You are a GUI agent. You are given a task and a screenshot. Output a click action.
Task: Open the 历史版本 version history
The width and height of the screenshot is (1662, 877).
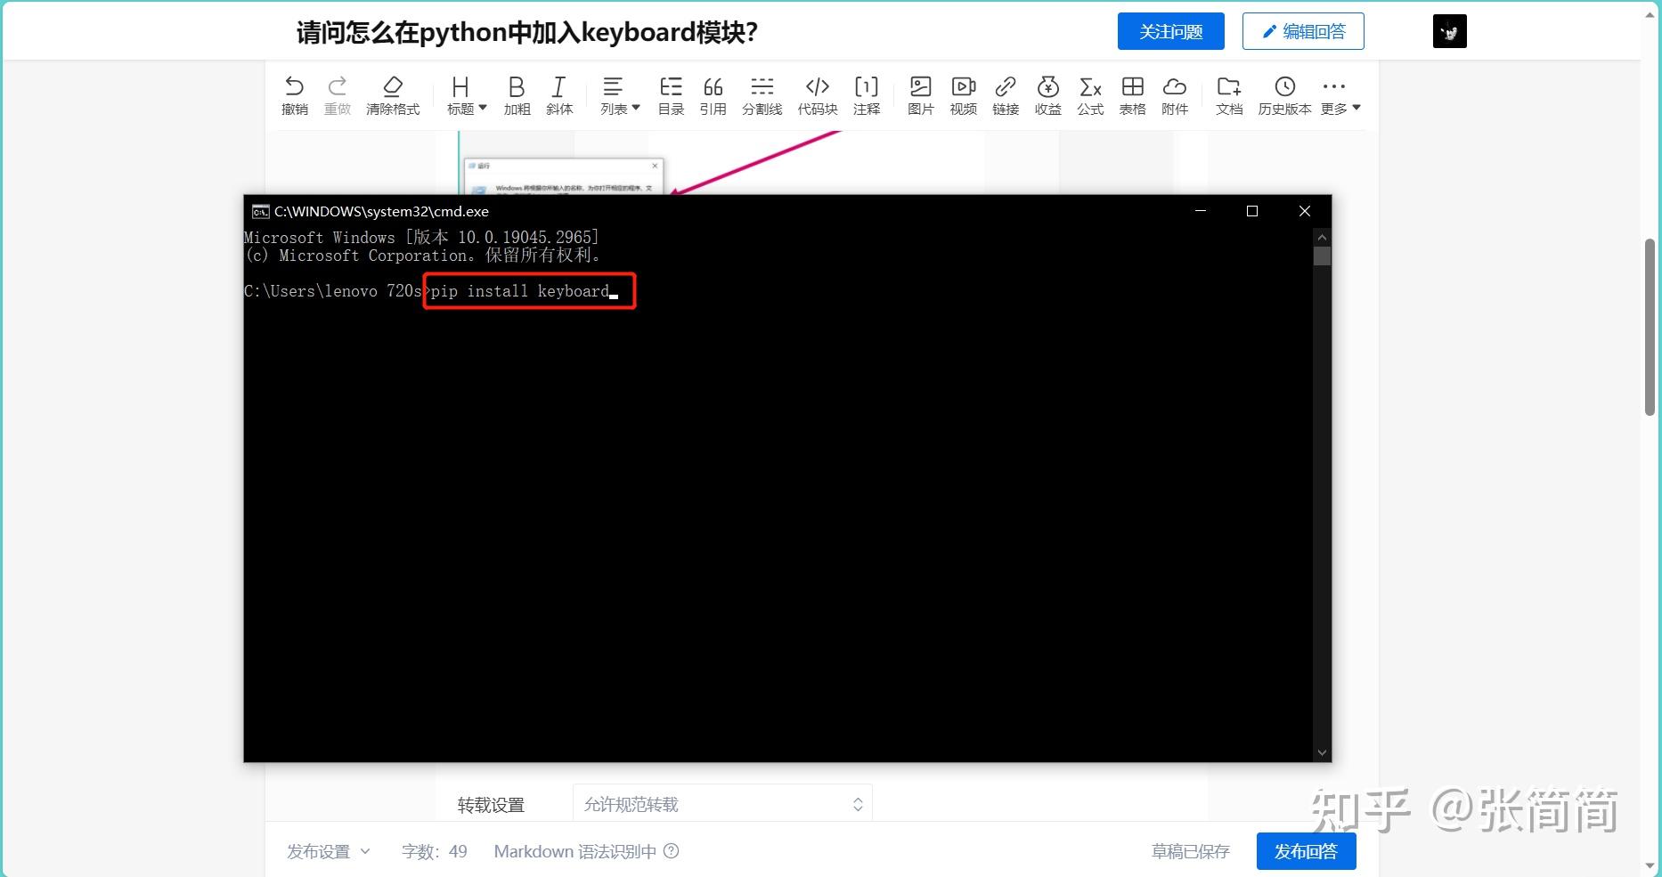[1283, 95]
